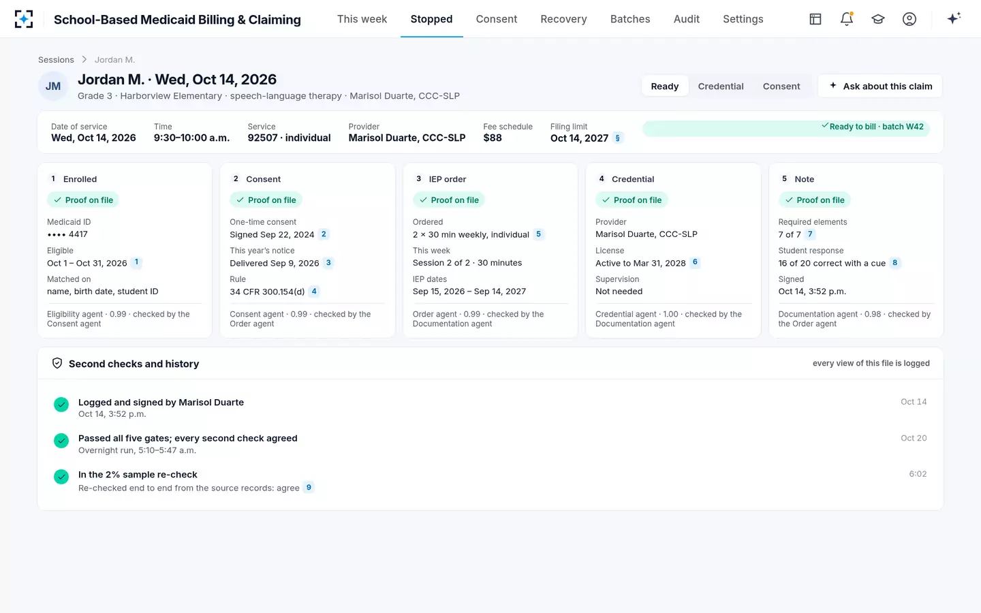Click the shield icon beside Second checks
The image size is (981, 613).
pyautogui.click(x=57, y=364)
